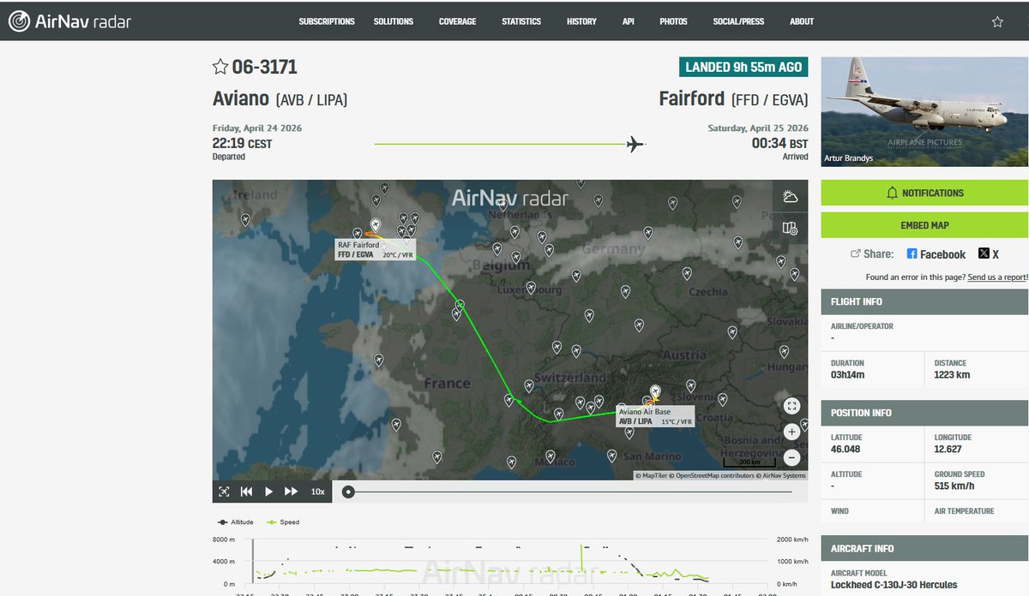Click the Aviano airport pin marker
Viewport: 1029px width, 596px height.
(x=656, y=391)
